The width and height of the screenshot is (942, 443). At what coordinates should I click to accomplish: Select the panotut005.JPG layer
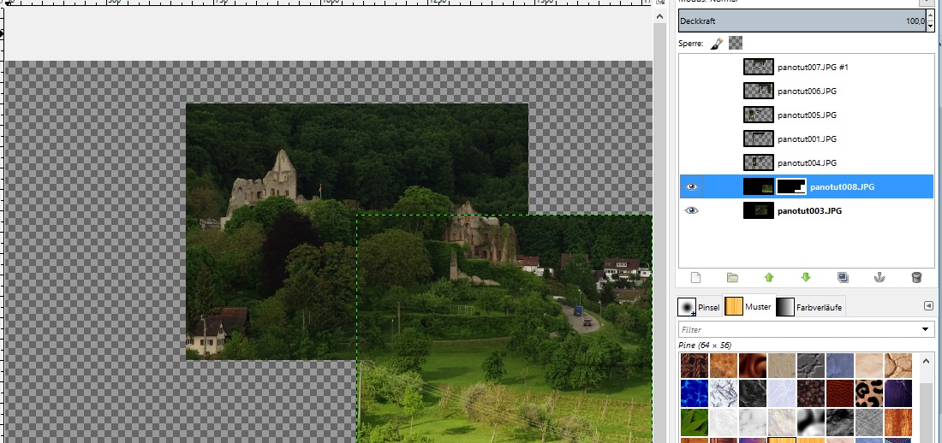[803, 115]
